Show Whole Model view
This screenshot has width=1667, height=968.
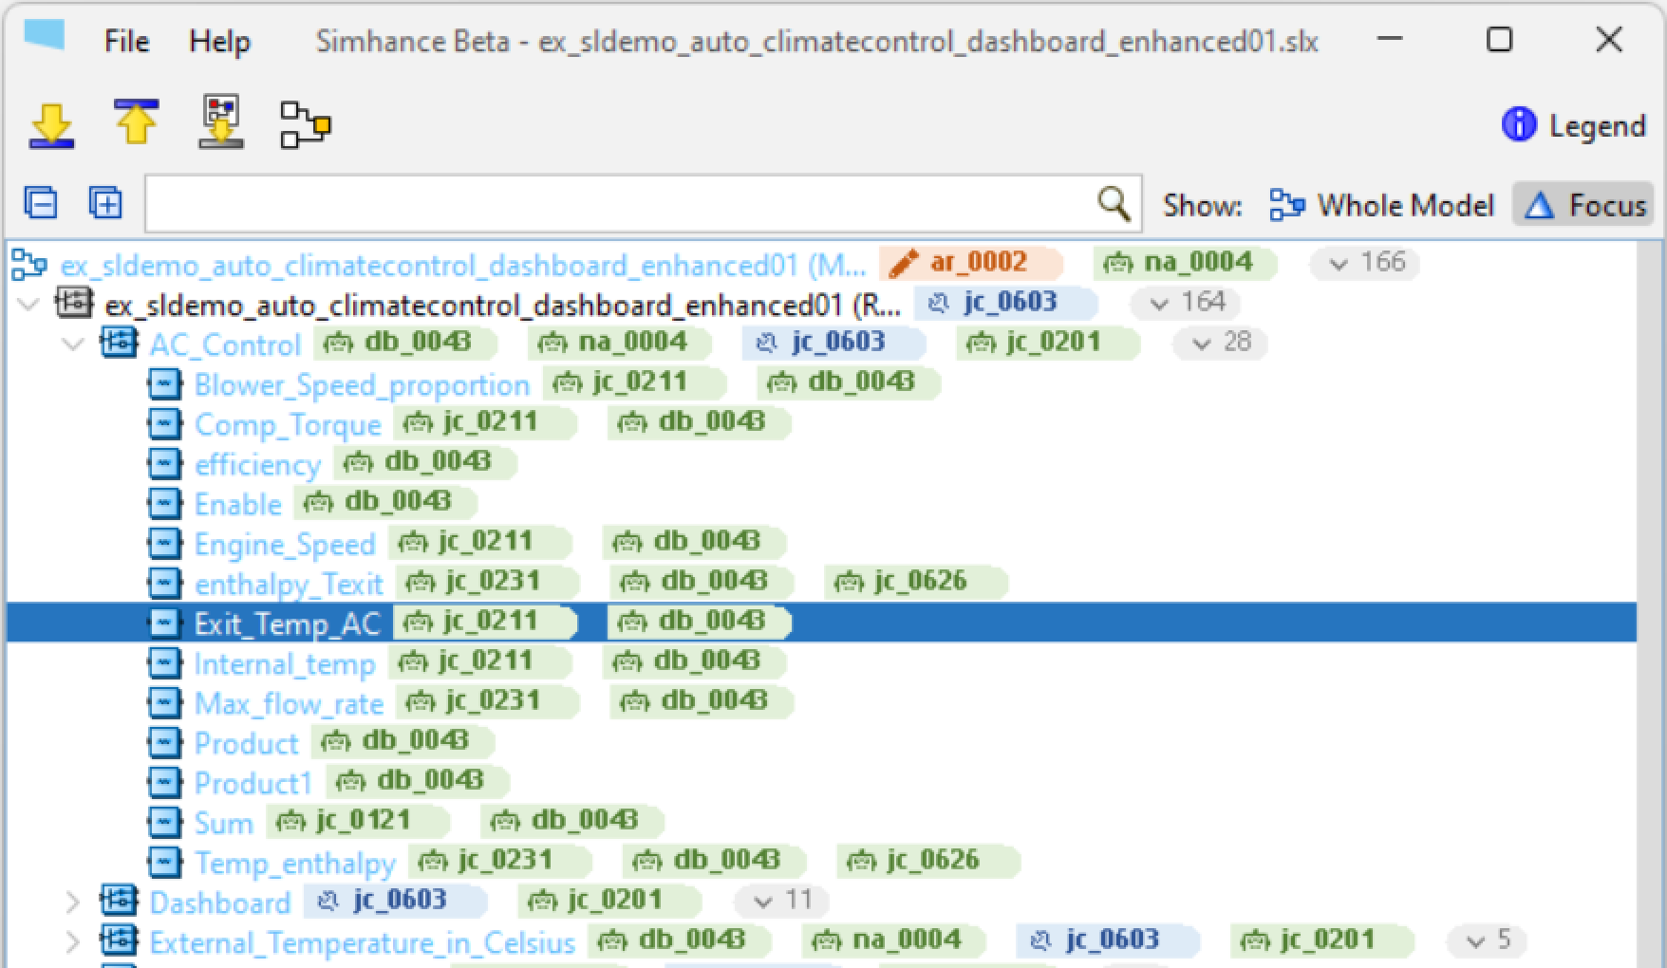pyautogui.click(x=1382, y=205)
